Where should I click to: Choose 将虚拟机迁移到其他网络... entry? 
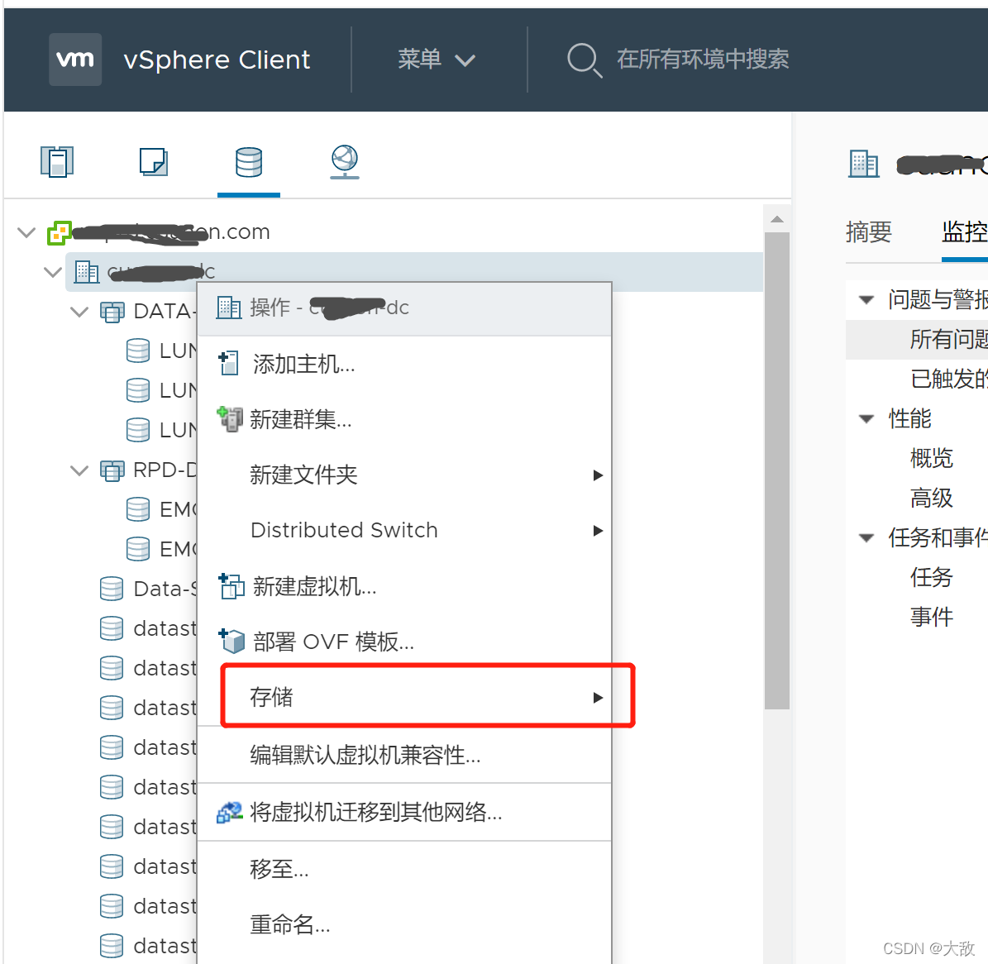(404, 812)
